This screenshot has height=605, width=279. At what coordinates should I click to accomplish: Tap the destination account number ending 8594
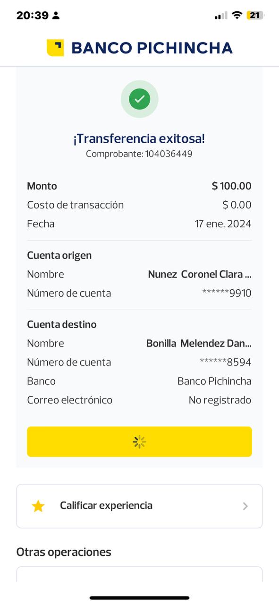click(226, 362)
